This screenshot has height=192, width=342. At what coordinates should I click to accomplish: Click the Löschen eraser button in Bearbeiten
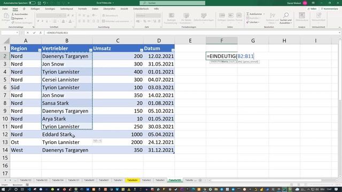pyautogui.click(x=253, y=22)
